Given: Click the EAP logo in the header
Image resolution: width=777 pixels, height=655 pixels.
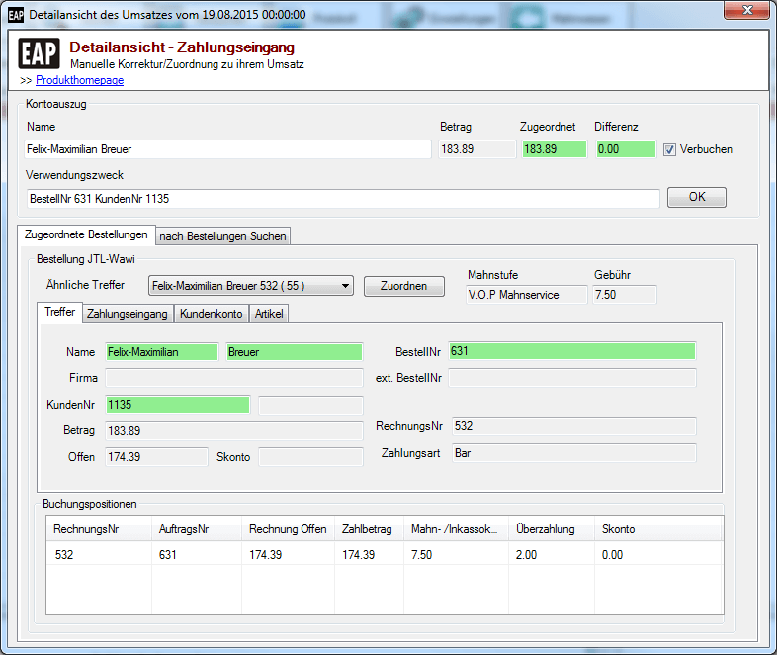Looking at the screenshot, I should [40, 54].
